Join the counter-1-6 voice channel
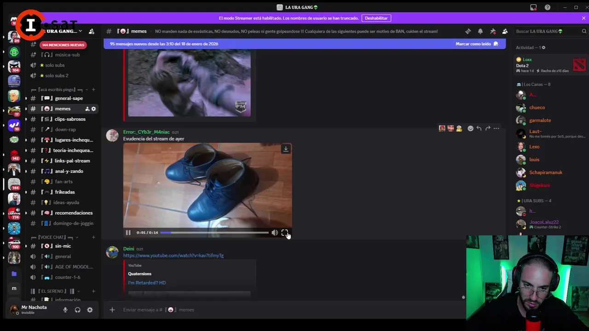 click(63, 277)
